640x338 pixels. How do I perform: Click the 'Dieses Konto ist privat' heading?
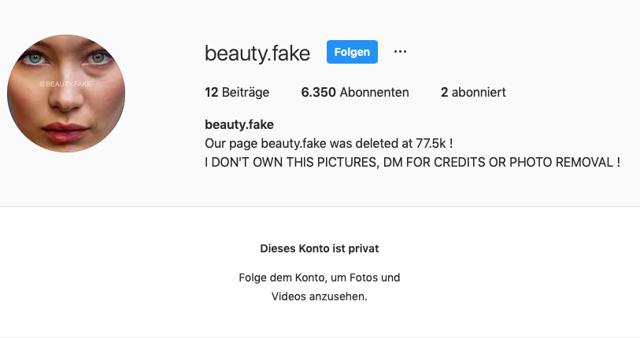click(x=320, y=248)
